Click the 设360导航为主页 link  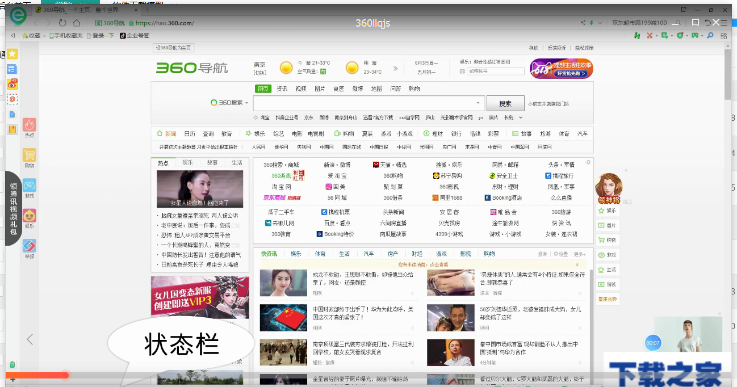coord(173,48)
